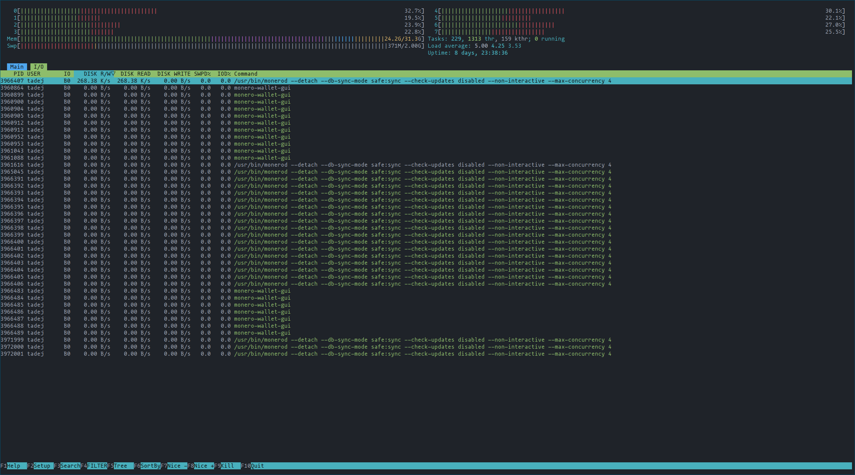Click the 268.38 K/s disk read value
The height and width of the screenshot is (475, 855).
(134, 81)
